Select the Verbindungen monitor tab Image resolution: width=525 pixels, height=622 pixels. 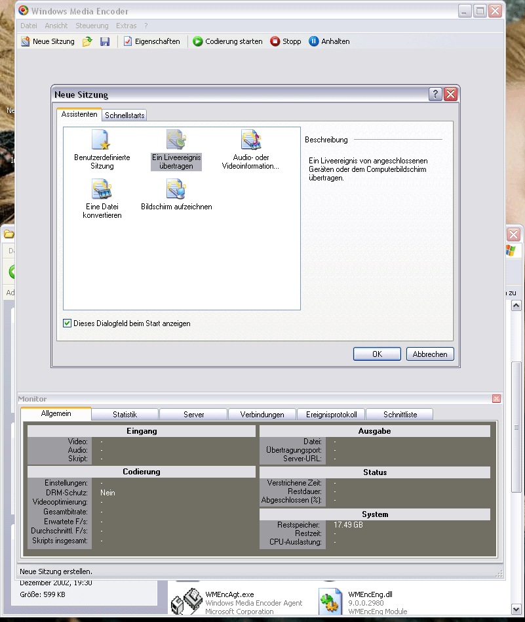coord(262,415)
